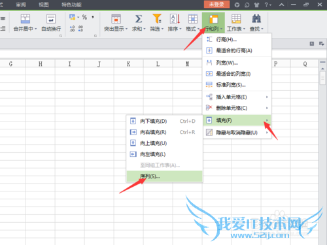Click the vertical scrollbar up arrow
Screen dimensions: 327x245
point(322,69)
